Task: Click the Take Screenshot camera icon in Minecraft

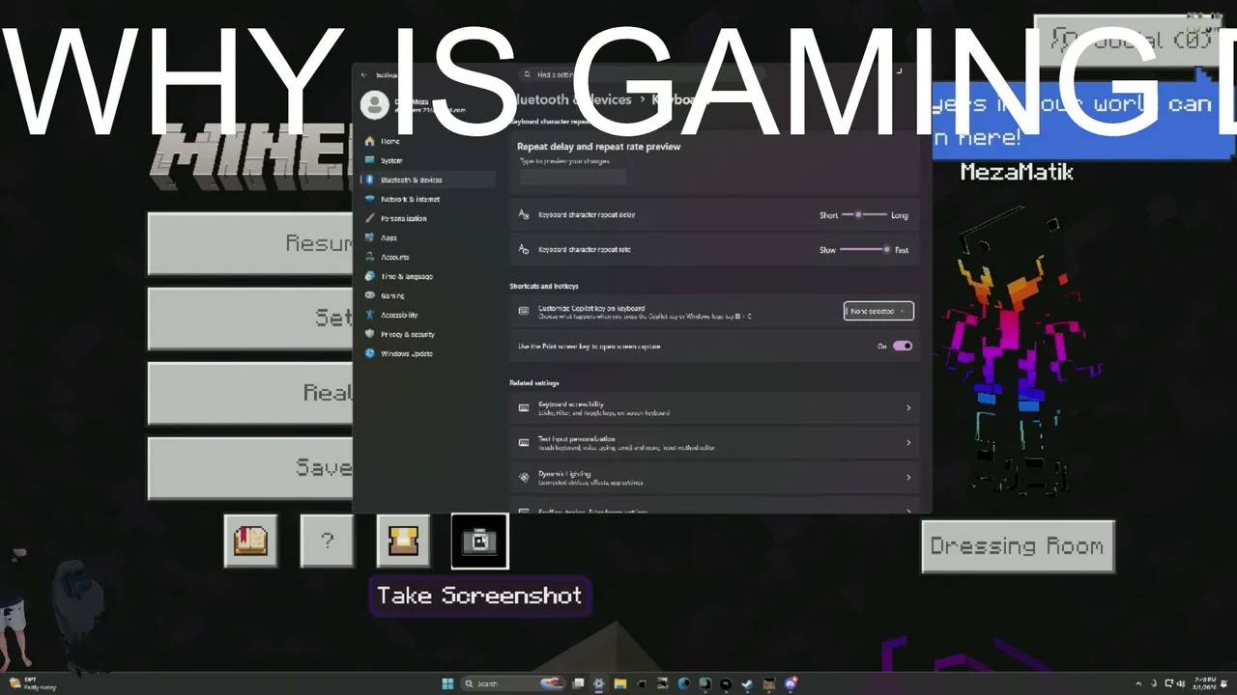Action: click(479, 542)
